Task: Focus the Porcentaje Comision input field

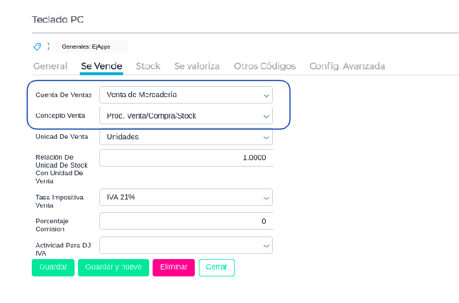Action: [x=186, y=221]
